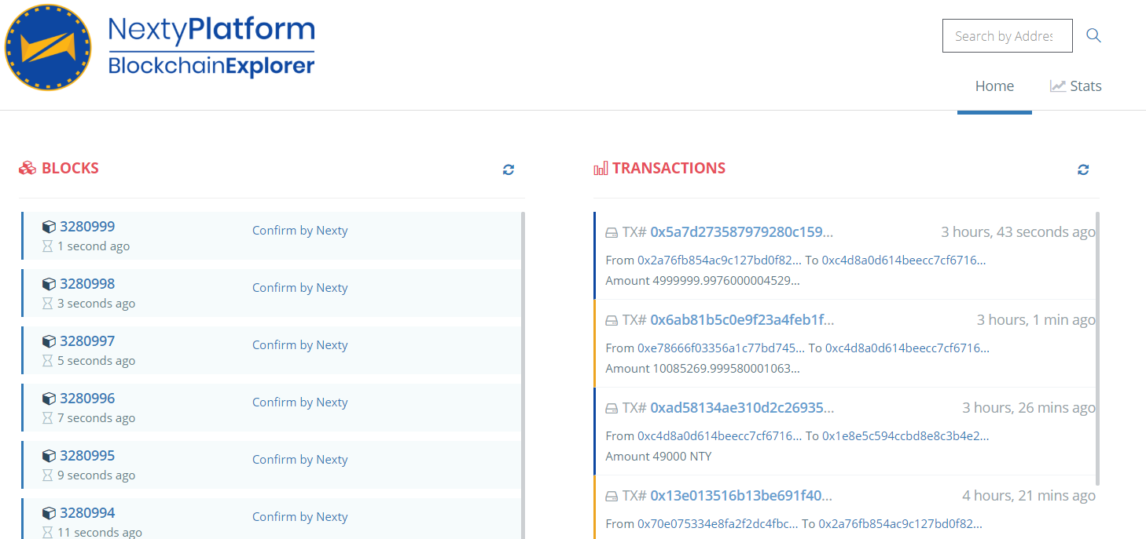Click the search magnifier icon
The width and height of the screenshot is (1146, 539).
point(1093,35)
